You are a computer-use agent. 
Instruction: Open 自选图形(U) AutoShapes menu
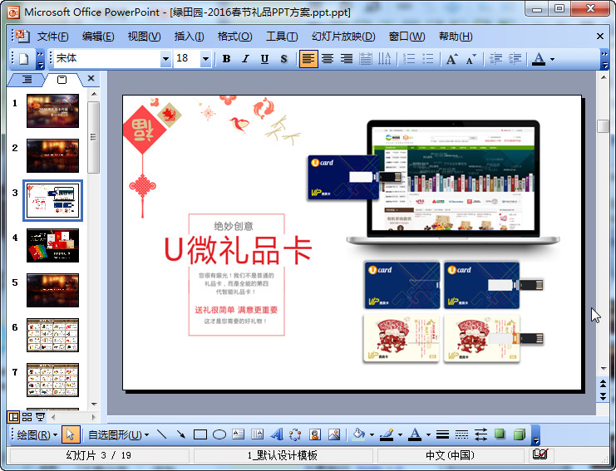tap(118, 435)
